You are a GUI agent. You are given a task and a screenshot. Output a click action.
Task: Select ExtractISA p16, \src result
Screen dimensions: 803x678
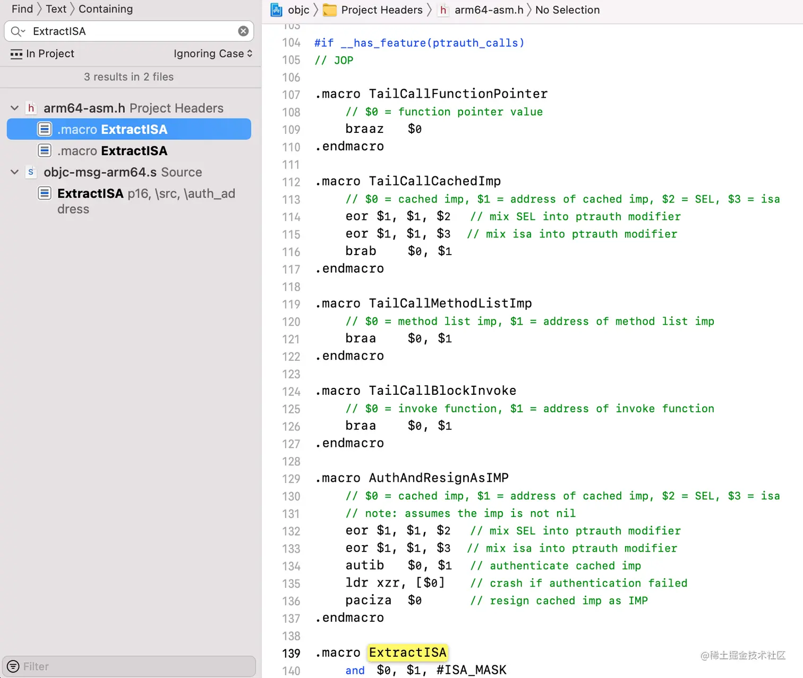129,201
